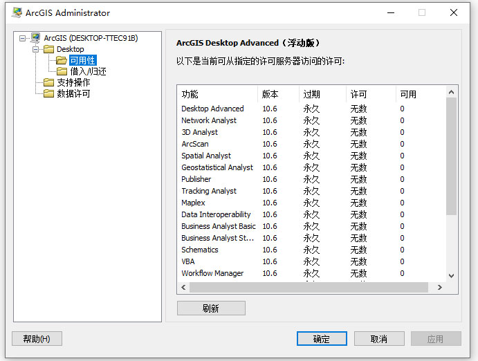The width and height of the screenshot is (478, 361).
Task: Click the horizontal scrollbar thumb
Action: pos(309,287)
